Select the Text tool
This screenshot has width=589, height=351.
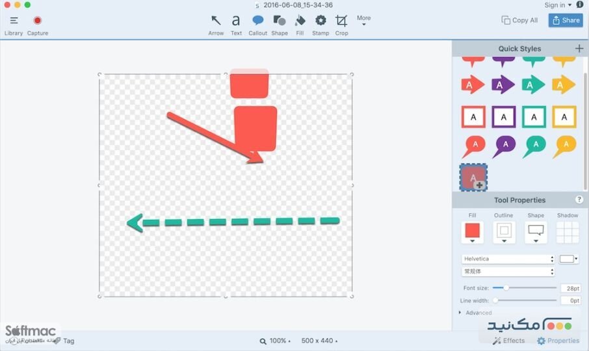[x=236, y=25]
